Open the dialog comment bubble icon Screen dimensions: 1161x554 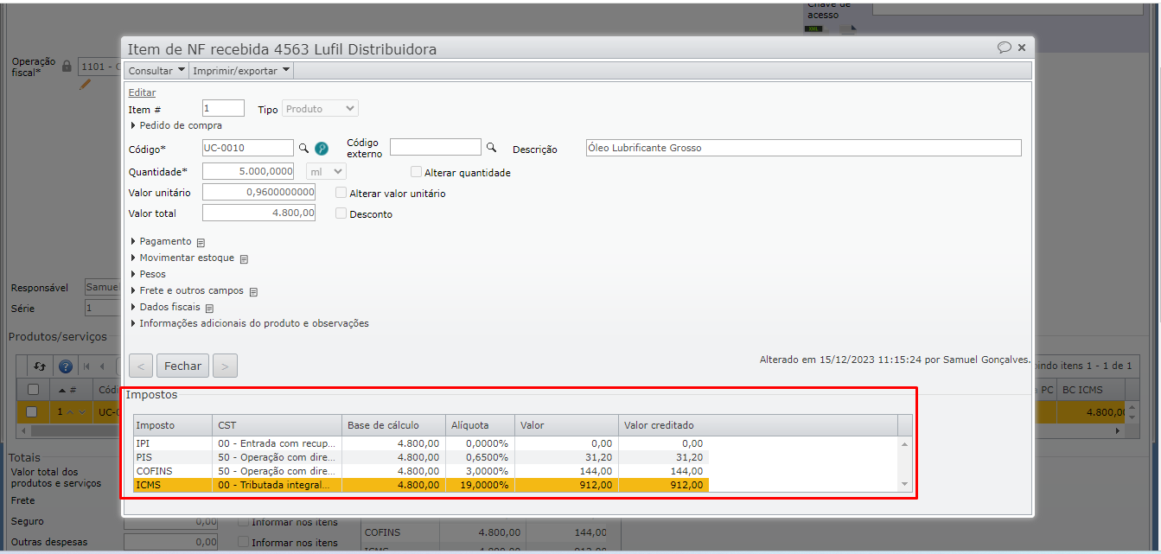(1004, 48)
